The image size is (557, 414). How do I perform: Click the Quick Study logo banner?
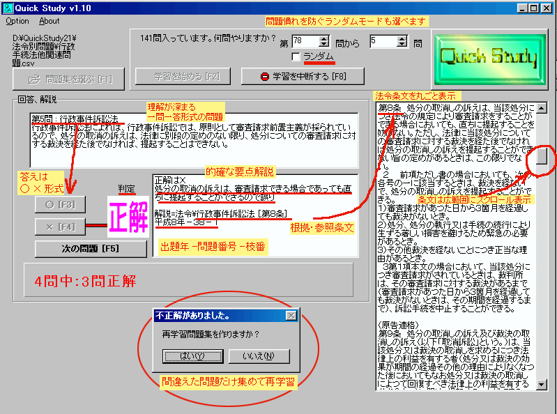[490, 59]
